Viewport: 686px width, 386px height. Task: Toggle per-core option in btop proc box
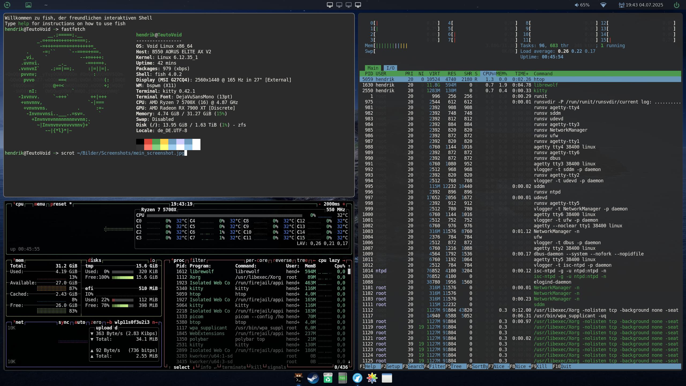pyautogui.click(x=256, y=260)
